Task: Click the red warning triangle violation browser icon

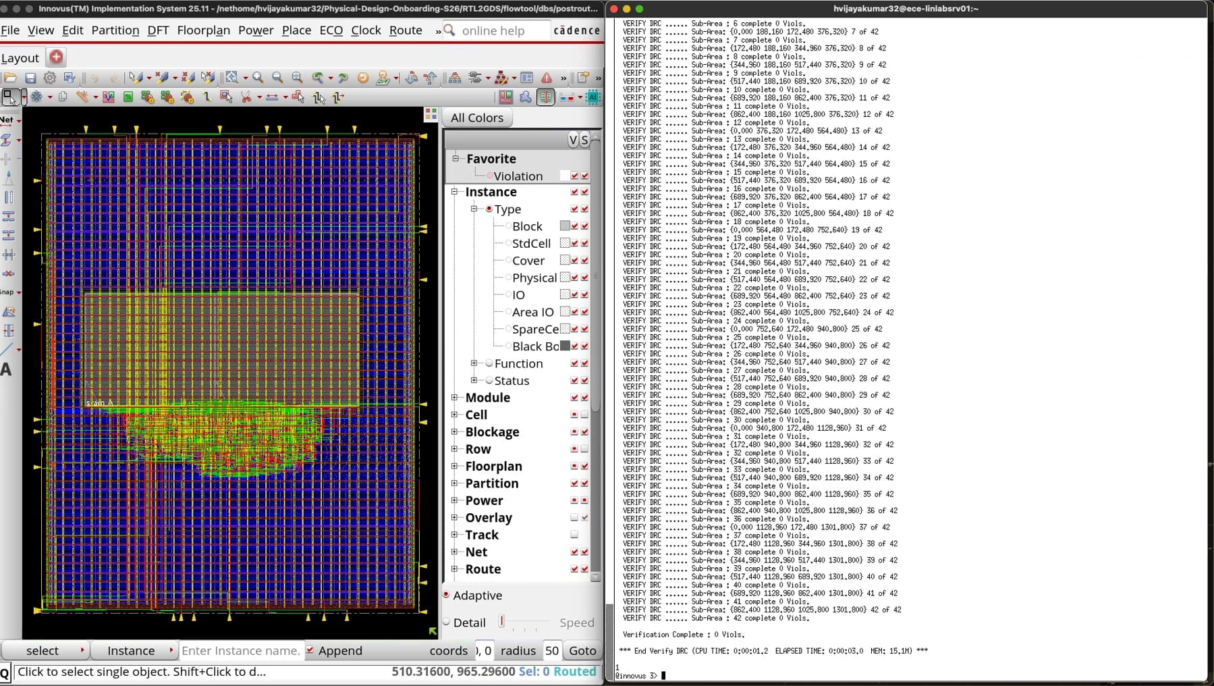Action: point(547,78)
